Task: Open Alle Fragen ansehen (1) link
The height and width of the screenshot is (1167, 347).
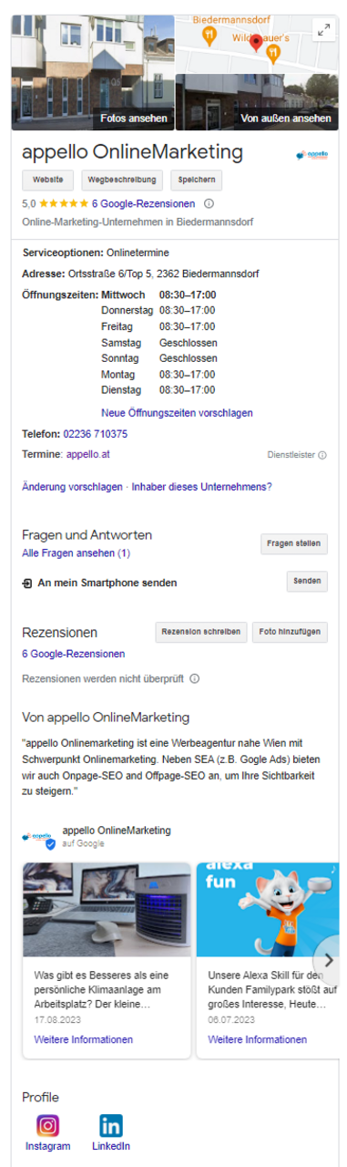Action: 77,553
